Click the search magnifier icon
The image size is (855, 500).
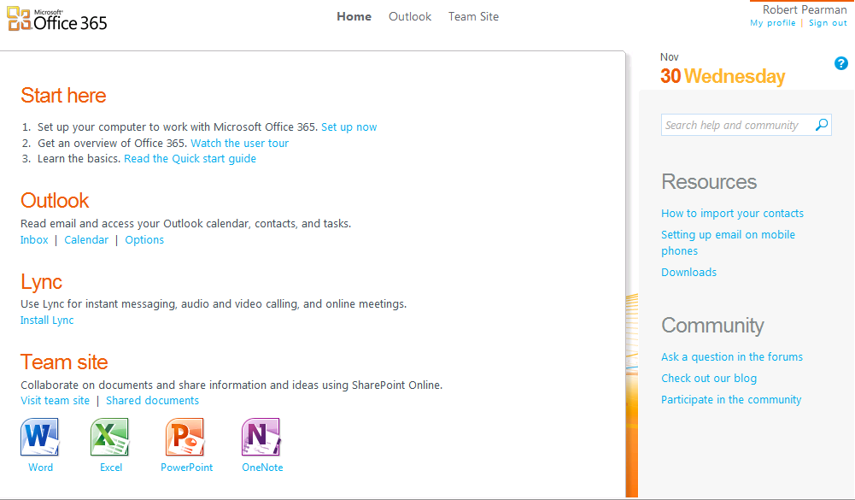tap(821, 126)
